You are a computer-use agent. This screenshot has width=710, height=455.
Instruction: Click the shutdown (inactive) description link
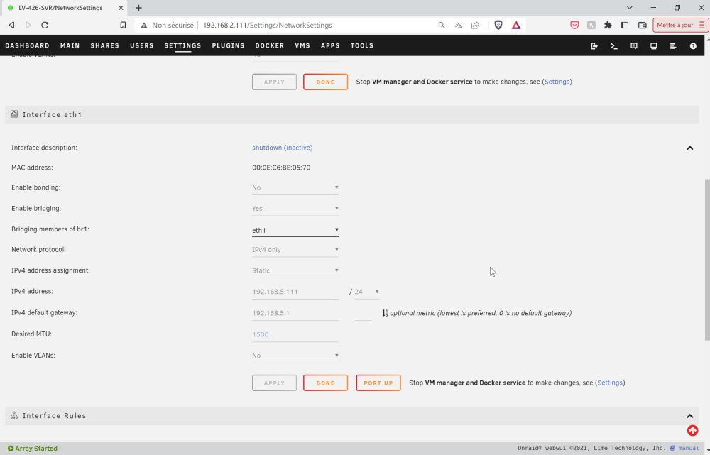coord(282,148)
